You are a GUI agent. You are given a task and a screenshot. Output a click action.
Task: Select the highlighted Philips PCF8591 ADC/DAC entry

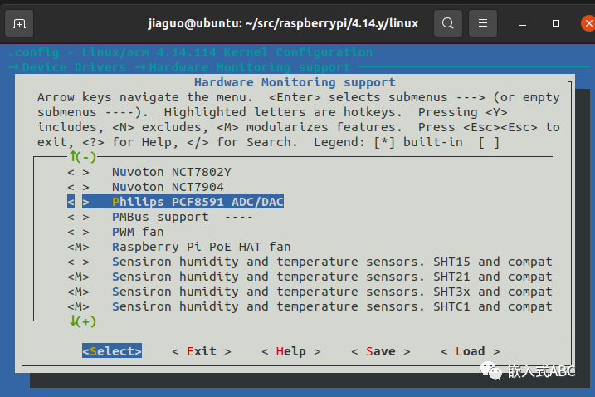click(x=198, y=202)
